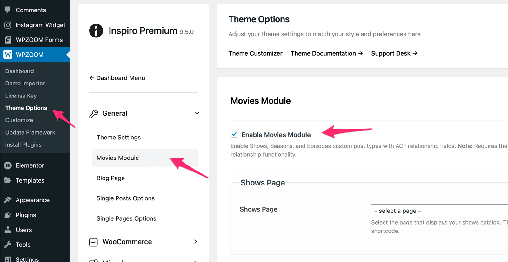Click the Enable Movies Module label
Screen dimensions: 508x262
[x=276, y=135]
